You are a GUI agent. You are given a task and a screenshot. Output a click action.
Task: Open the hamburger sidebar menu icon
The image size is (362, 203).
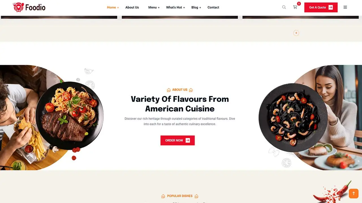(345, 7)
